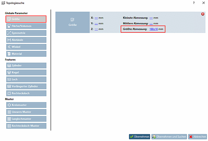Click the Übernehmen button
Viewport: 208px width, 141px height.
139,137
